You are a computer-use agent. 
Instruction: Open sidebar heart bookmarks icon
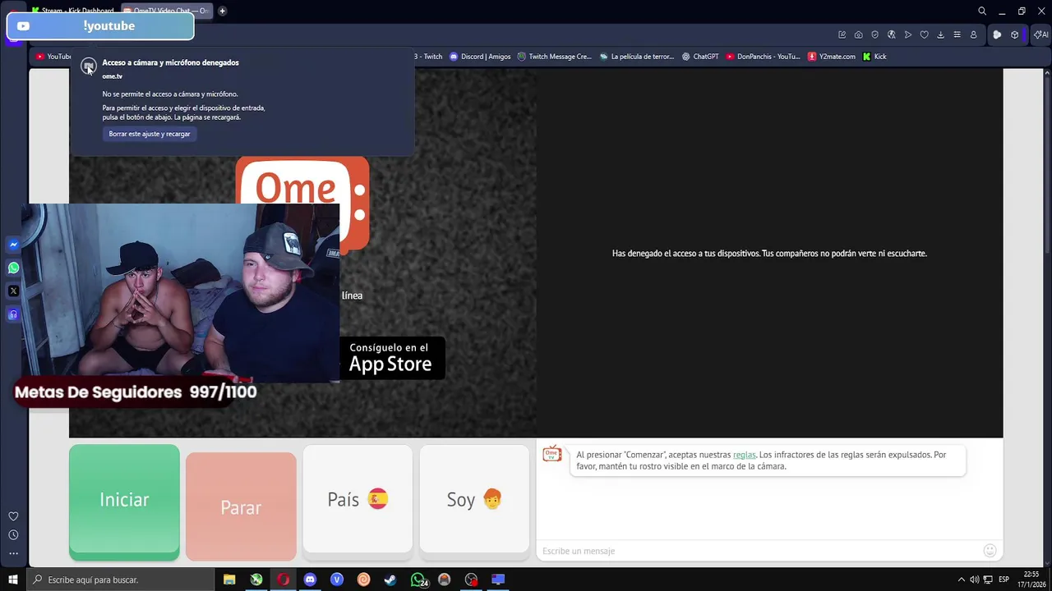pyautogui.click(x=13, y=516)
